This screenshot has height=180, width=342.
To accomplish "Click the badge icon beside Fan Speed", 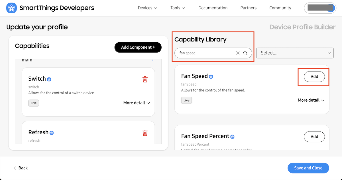I will [x=211, y=77].
